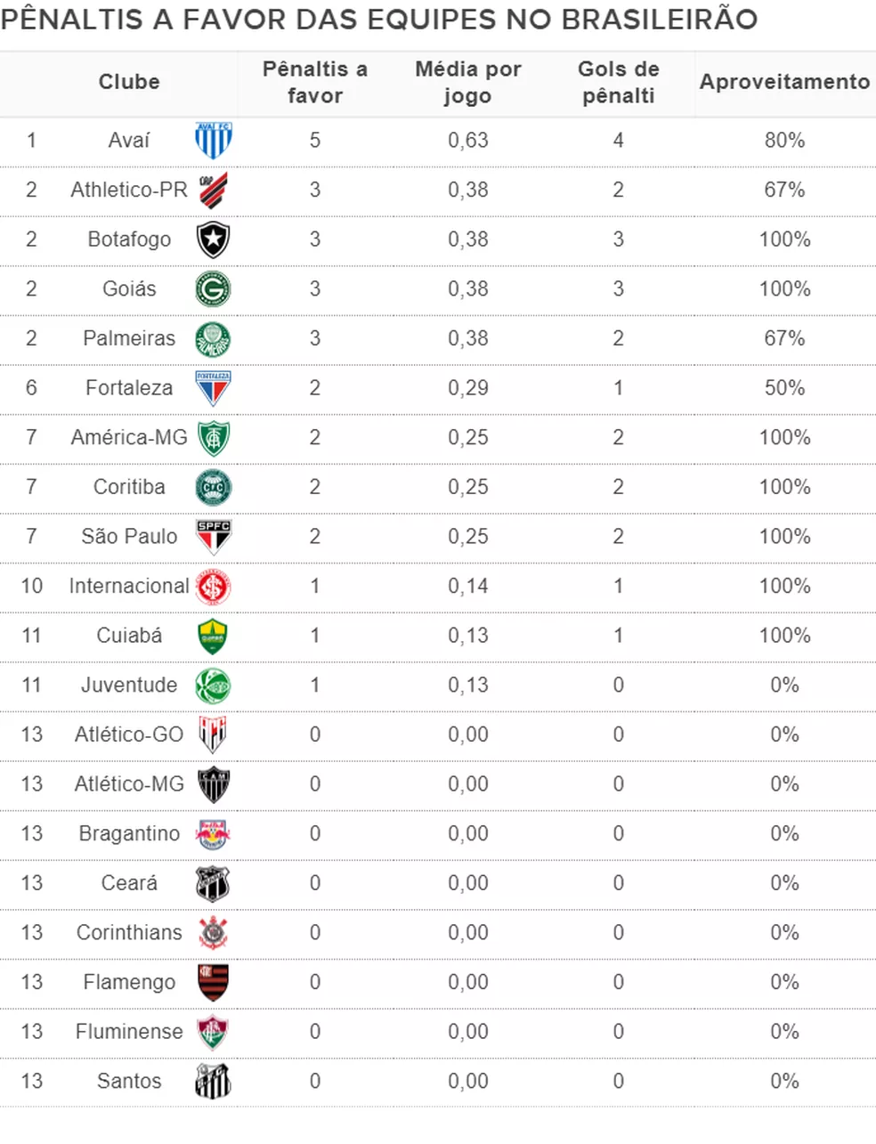Select the Palmeiras club badge
The width and height of the screenshot is (876, 1144).
214,338
